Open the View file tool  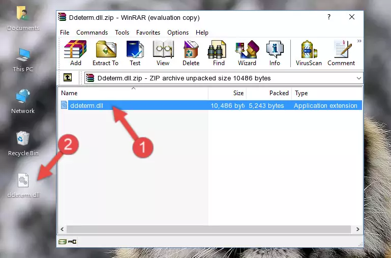pyautogui.click(x=163, y=53)
